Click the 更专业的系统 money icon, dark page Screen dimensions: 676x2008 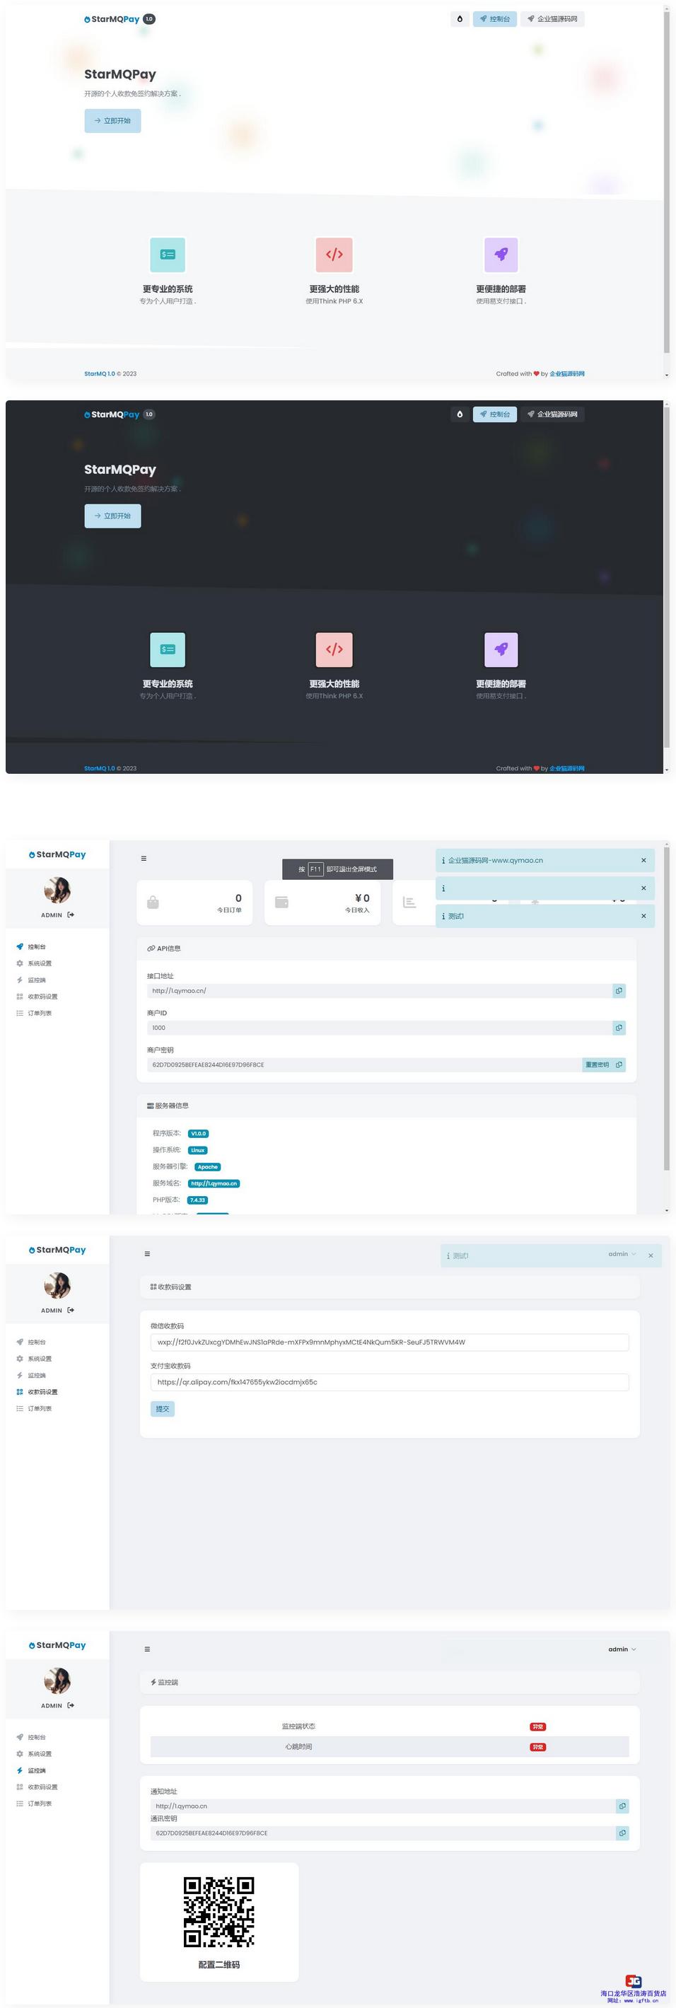point(168,649)
